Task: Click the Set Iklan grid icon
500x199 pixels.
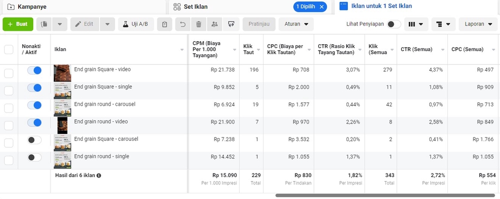Action: click(x=177, y=7)
